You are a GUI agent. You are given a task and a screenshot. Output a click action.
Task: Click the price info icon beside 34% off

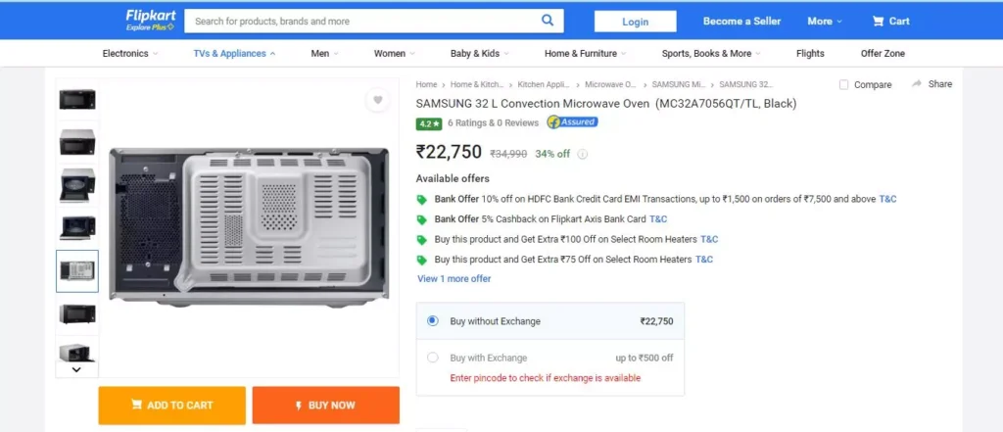582,154
